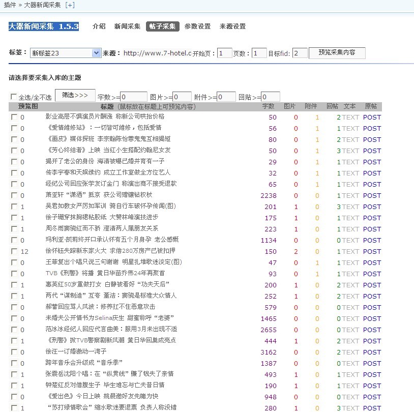Viewport: 414px width, 412px height.
Task: Open title 经纪公司回应张学友订金门
Action: point(111,184)
